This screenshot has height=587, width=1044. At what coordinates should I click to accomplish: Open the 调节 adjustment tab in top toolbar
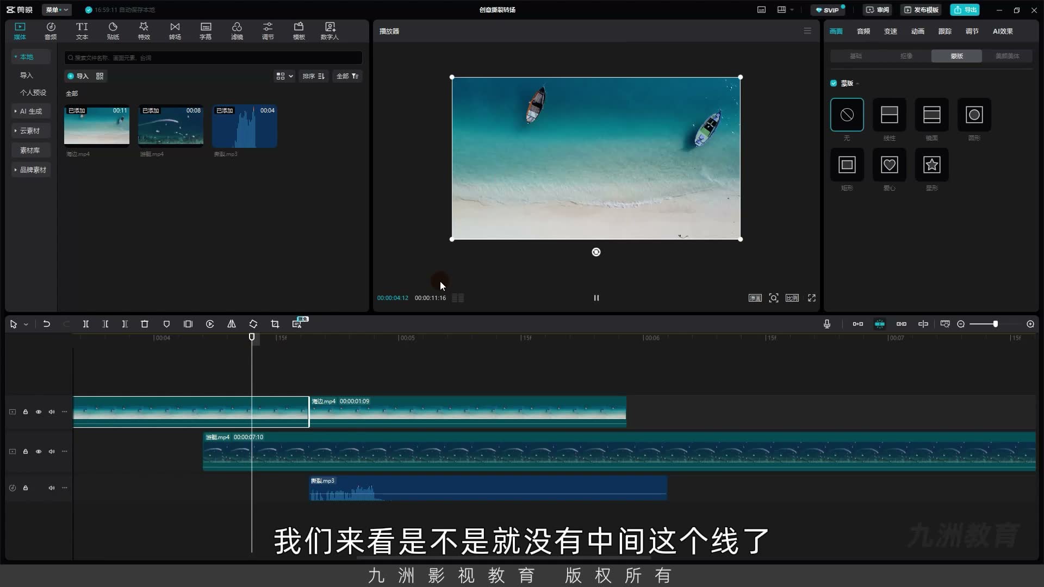point(268,31)
